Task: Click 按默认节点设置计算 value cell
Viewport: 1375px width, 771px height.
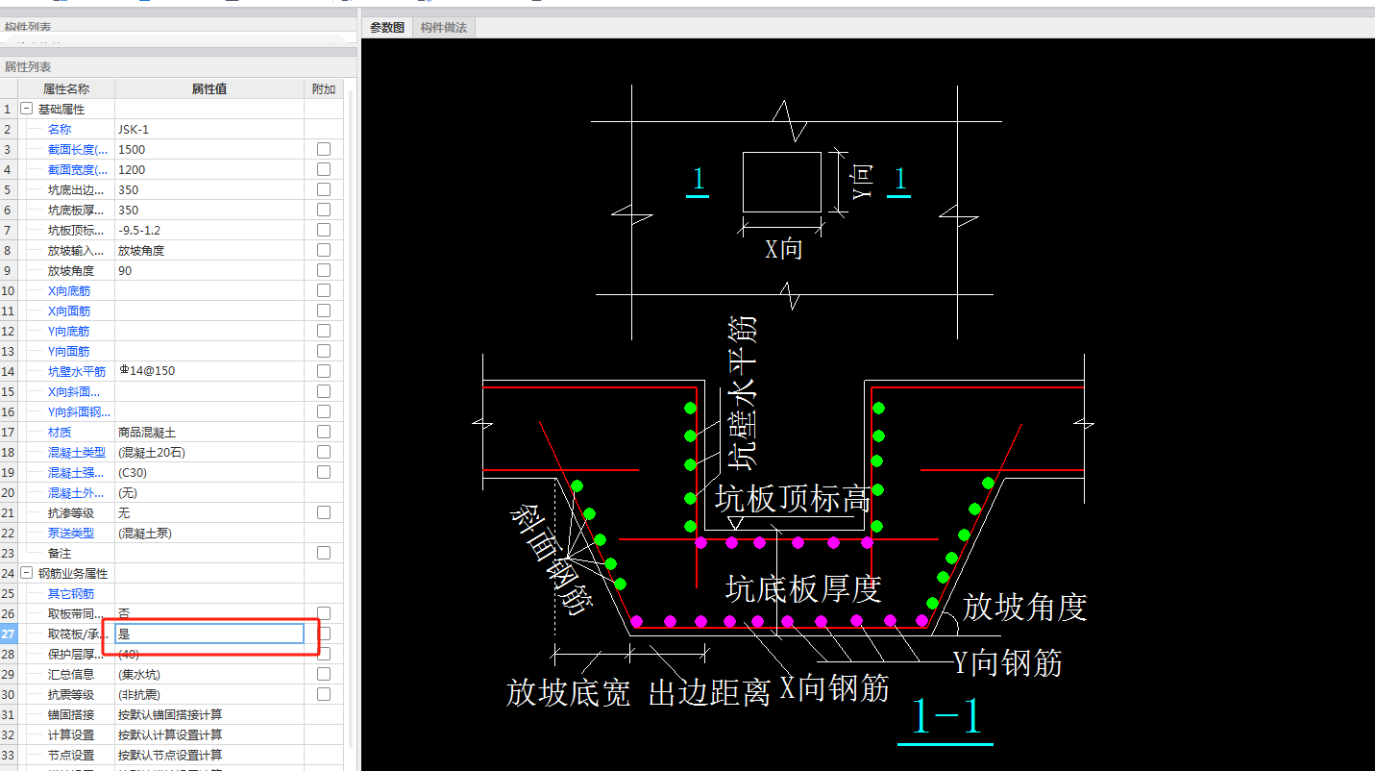Action: click(x=209, y=755)
